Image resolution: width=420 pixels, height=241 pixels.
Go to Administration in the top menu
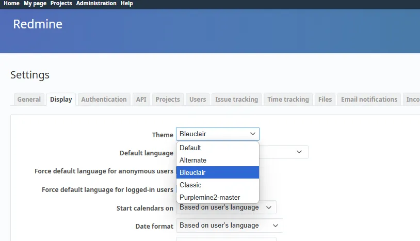tap(96, 3)
